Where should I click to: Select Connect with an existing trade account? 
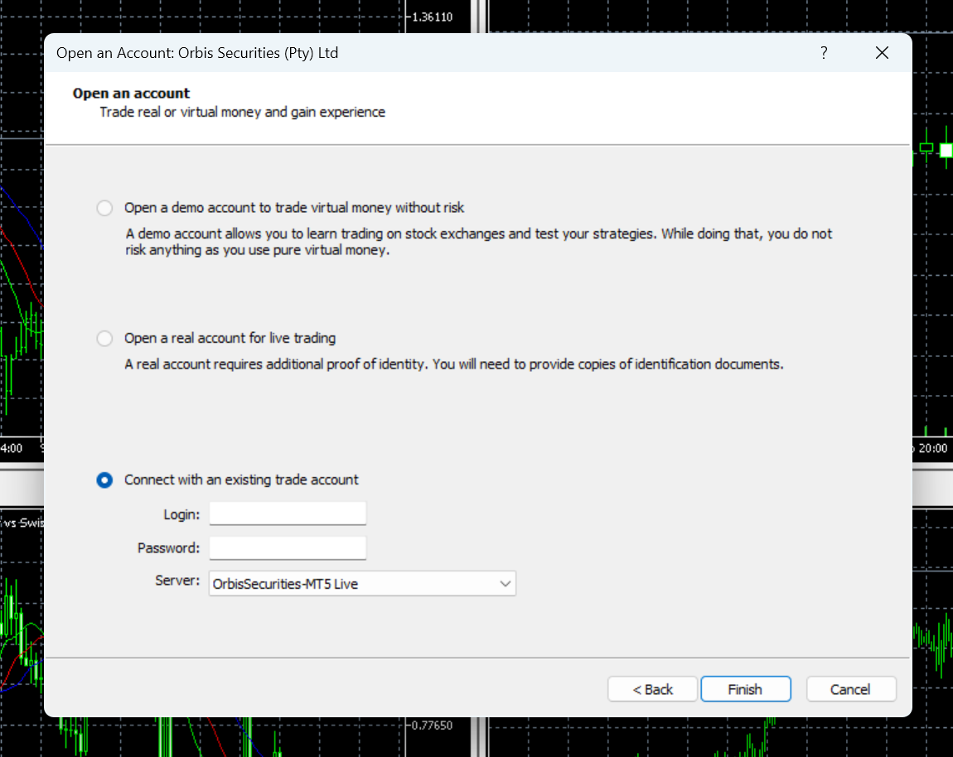point(104,480)
